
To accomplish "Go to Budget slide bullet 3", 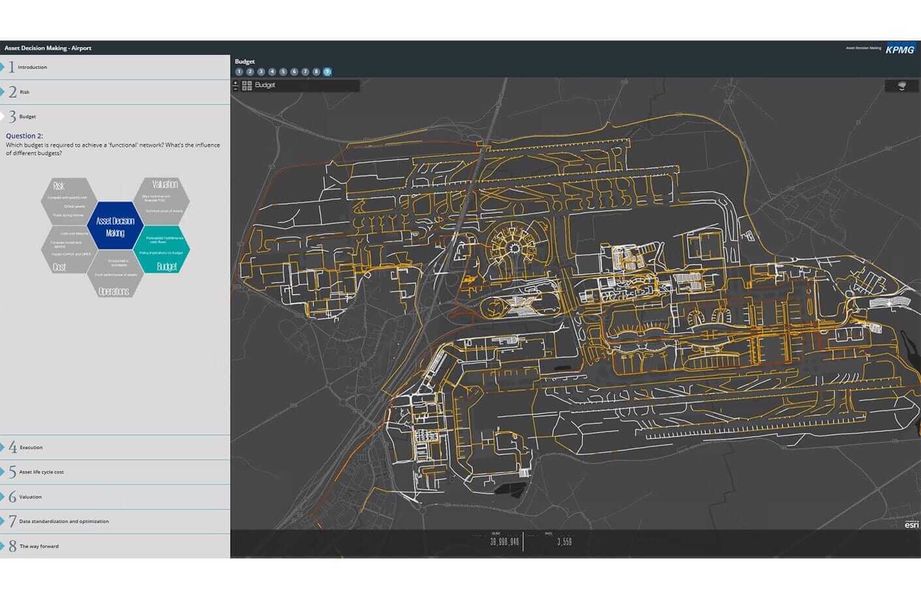I will [x=261, y=72].
